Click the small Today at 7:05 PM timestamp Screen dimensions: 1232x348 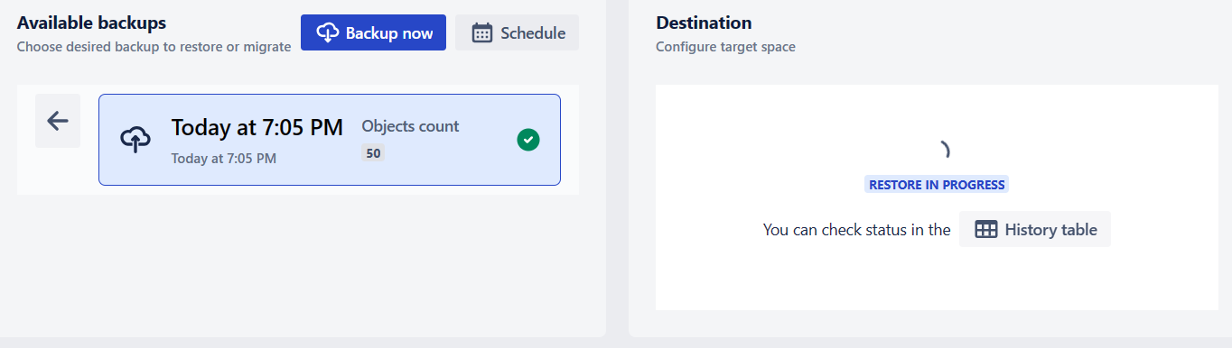pyautogui.click(x=224, y=159)
